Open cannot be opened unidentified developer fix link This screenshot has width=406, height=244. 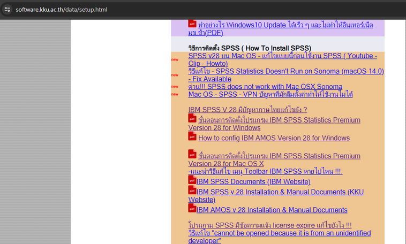[280, 237]
